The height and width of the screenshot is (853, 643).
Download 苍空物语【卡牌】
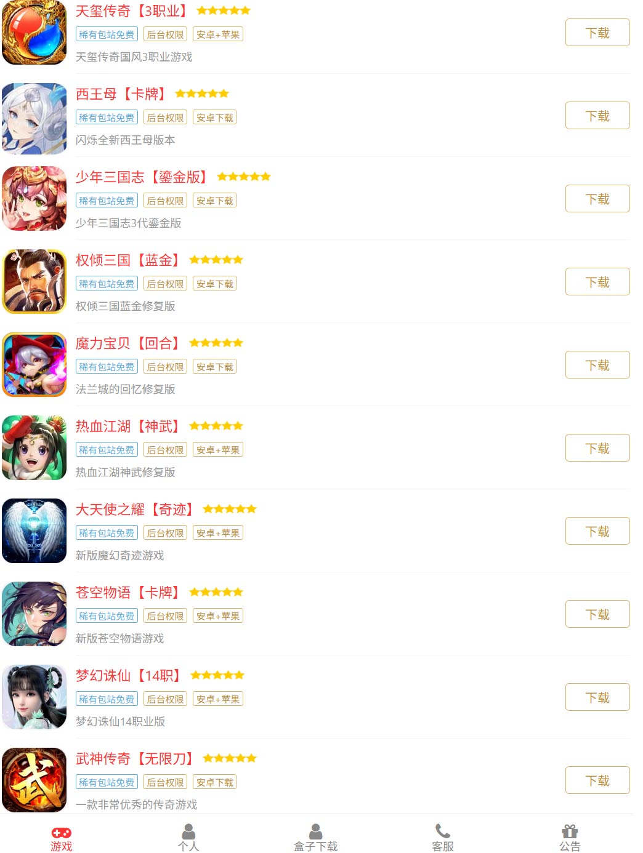(597, 614)
